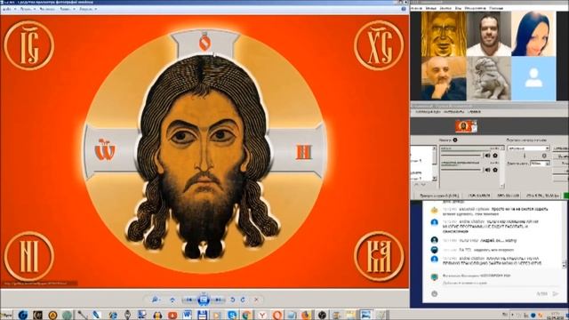
Task: Start the slideshow with the center blue button
Action: tap(204, 300)
